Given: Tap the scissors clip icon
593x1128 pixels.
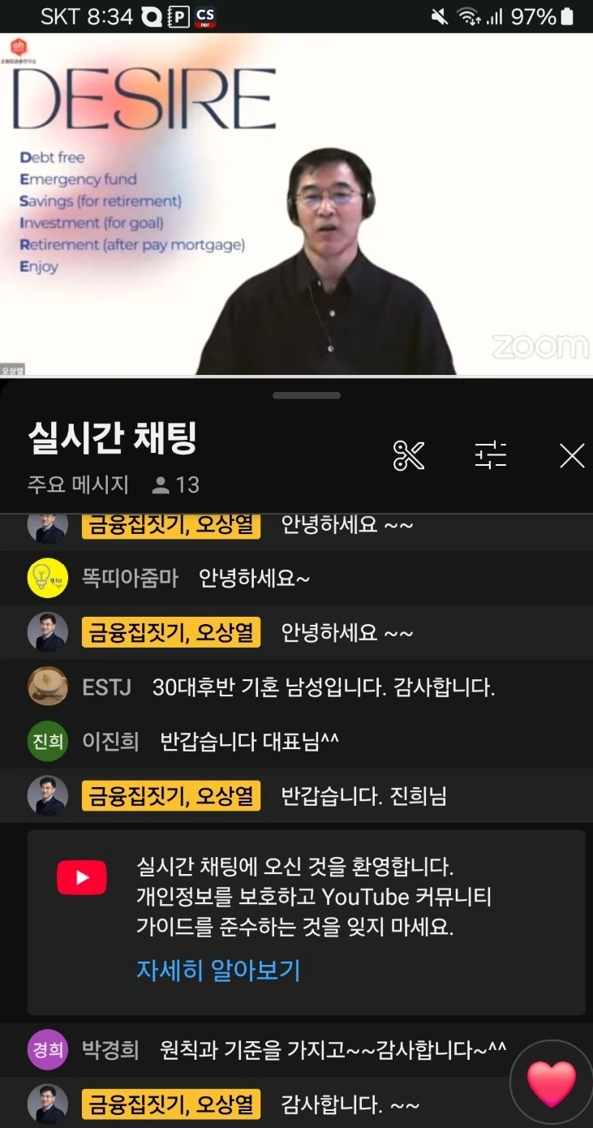Looking at the screenshot, I should 409,455.
